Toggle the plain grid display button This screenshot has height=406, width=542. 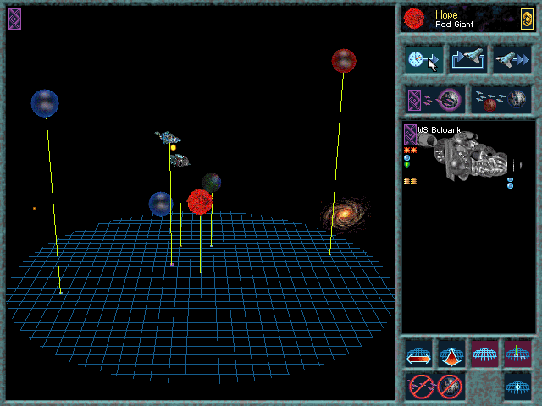pos(484,354)
